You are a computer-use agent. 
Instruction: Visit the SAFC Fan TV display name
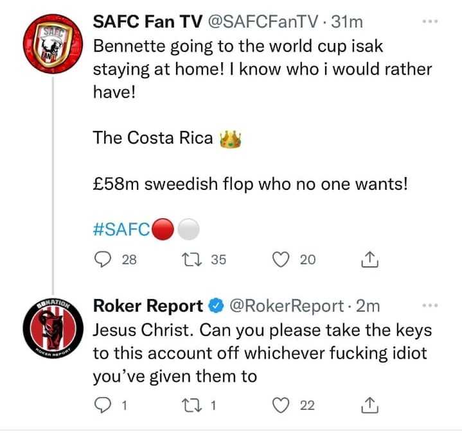click(x=148, y=22)
